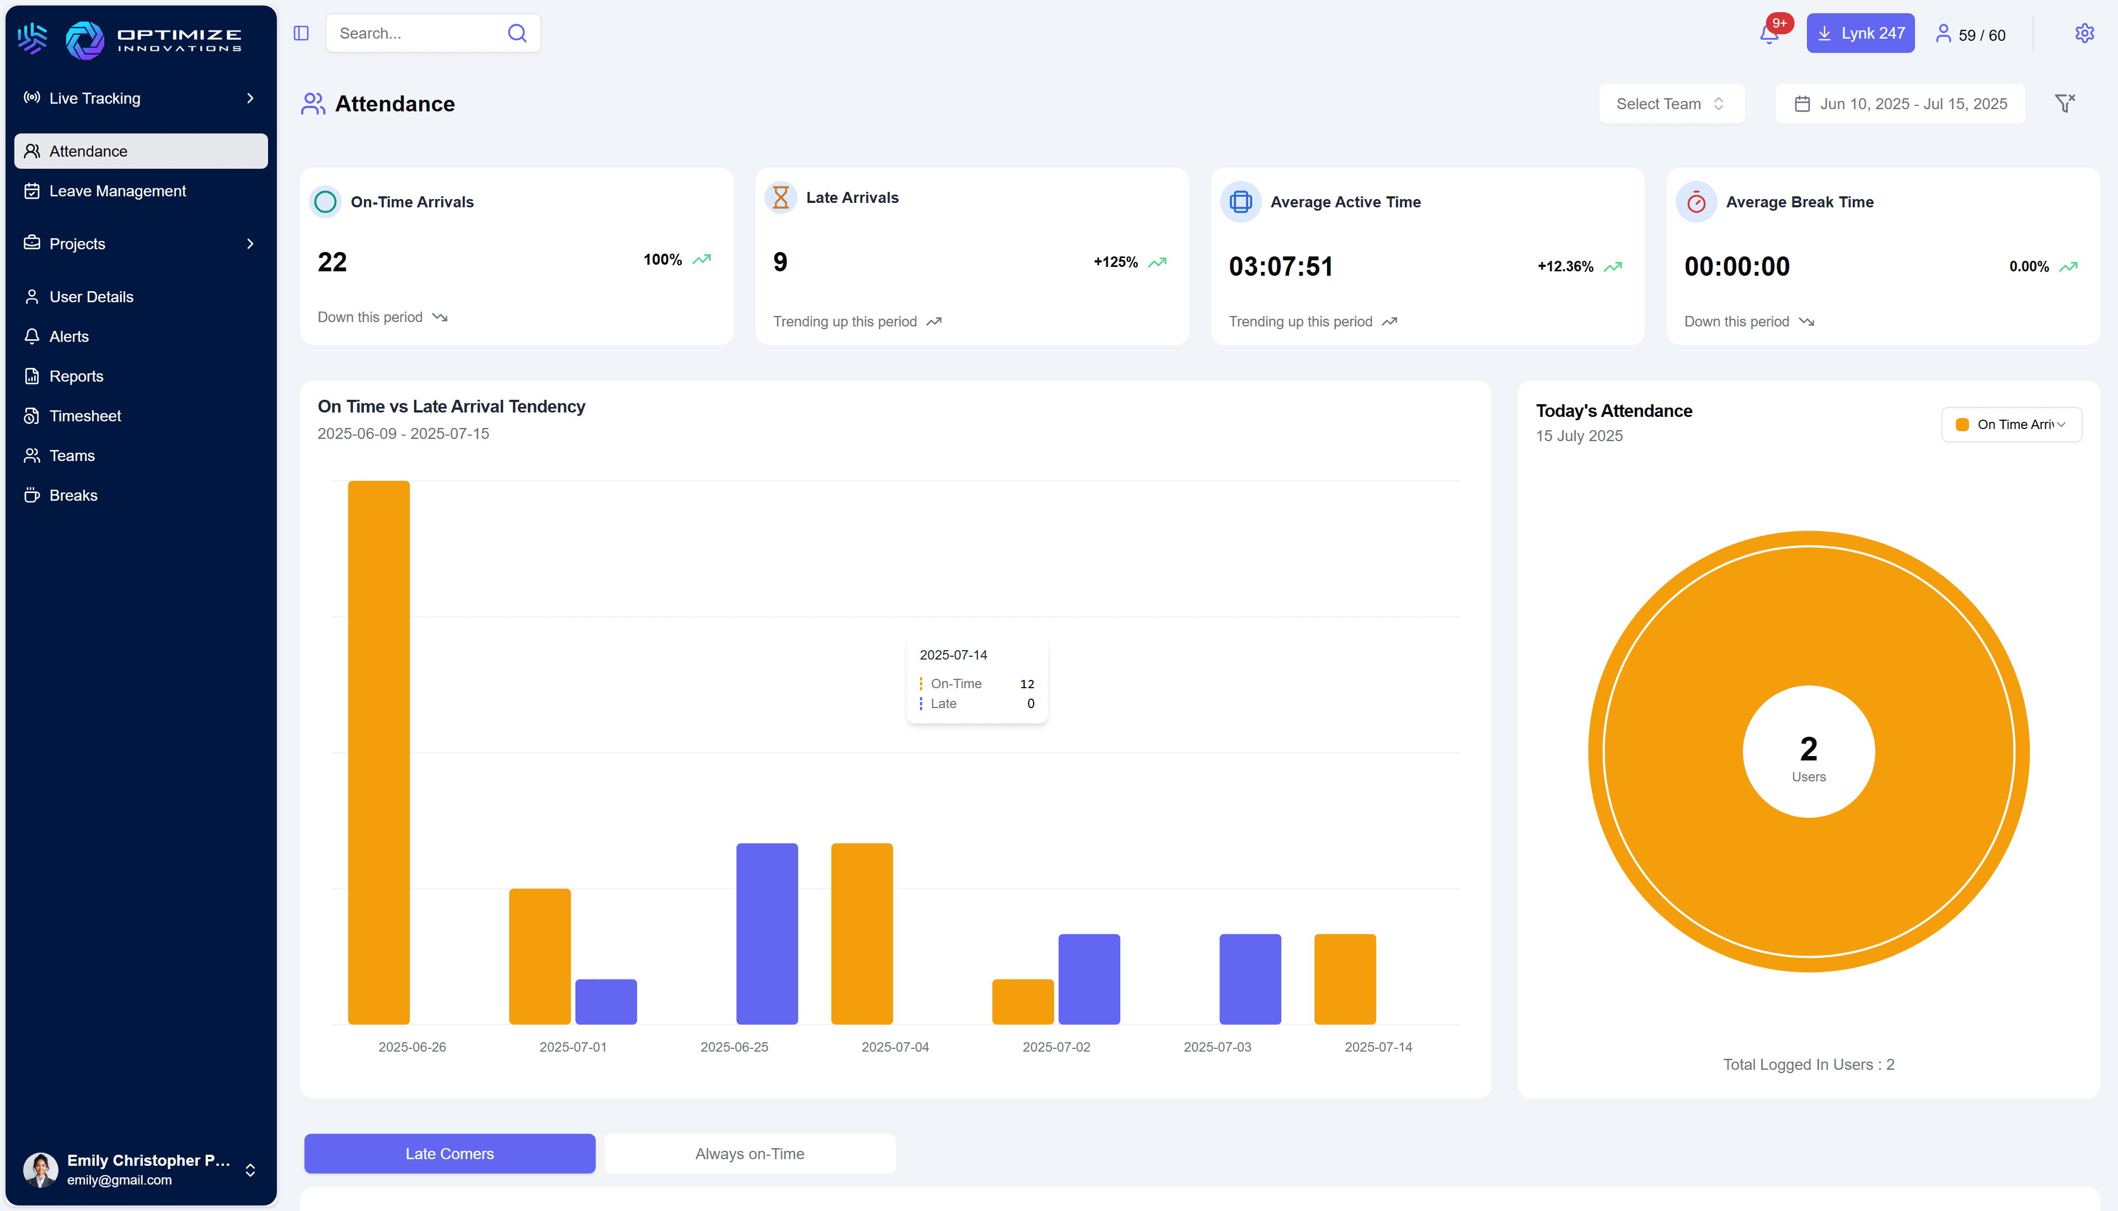
Task: Click the notification bell icon
Action: pos(1769,34)
